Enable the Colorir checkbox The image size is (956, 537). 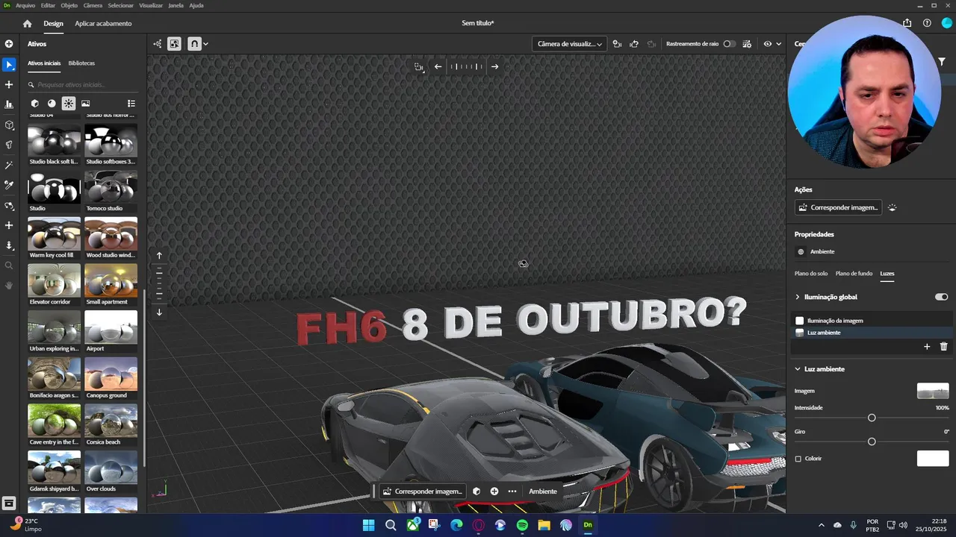point(798,459)
